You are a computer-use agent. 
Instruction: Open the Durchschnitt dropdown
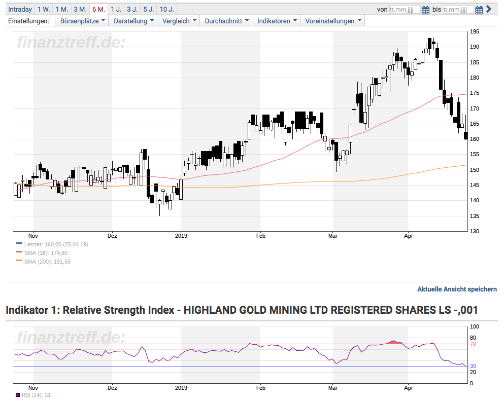pyautogui.click(x=226, y=21)
